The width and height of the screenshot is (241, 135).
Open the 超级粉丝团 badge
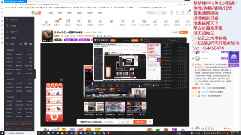pos(84,40)
